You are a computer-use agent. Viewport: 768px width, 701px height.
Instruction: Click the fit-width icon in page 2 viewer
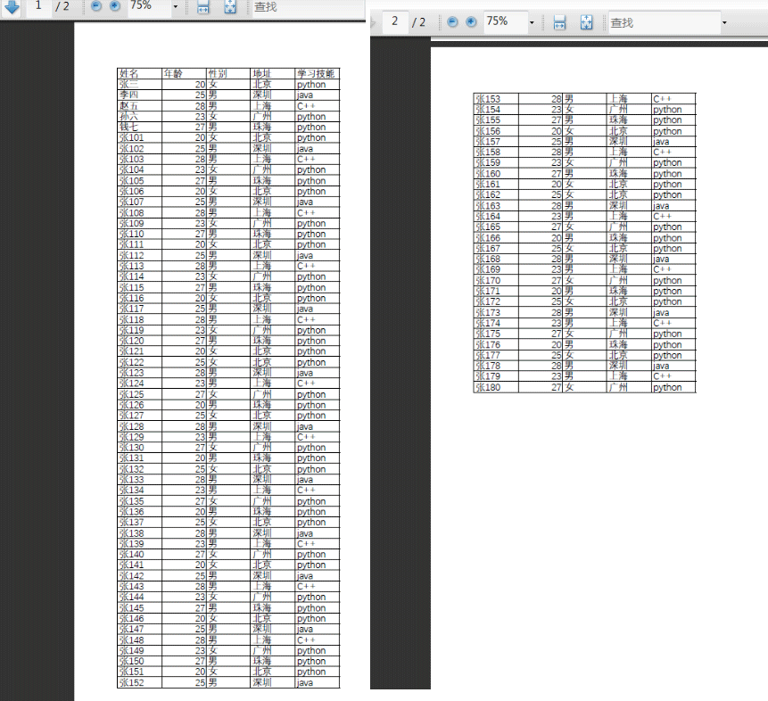coord(559,22)
